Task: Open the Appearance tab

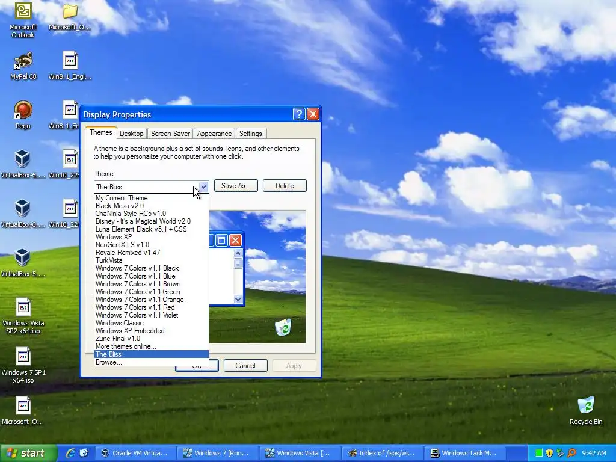Action: pos(215,133)
